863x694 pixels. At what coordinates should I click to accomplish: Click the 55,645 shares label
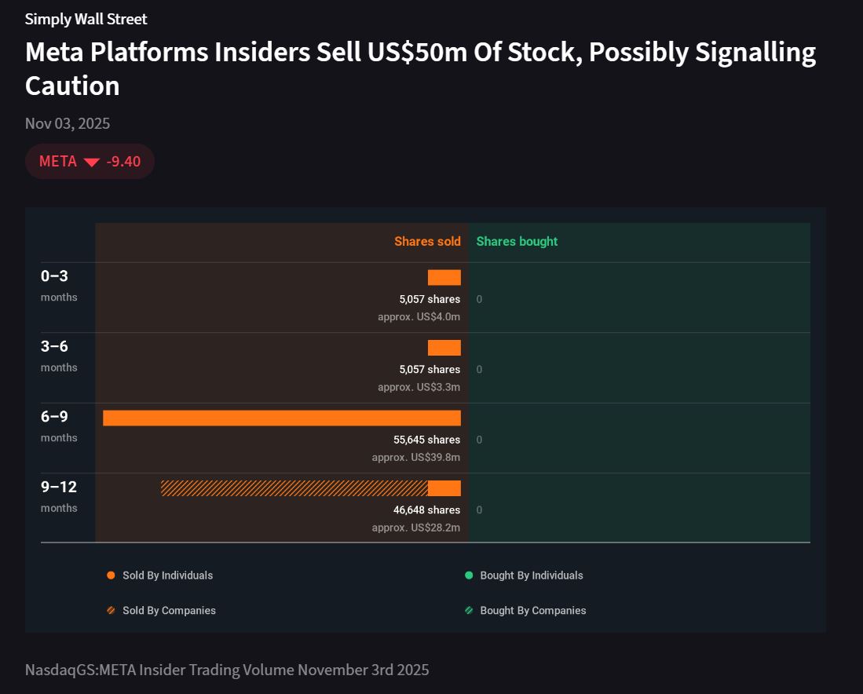[x=426, y=440]
